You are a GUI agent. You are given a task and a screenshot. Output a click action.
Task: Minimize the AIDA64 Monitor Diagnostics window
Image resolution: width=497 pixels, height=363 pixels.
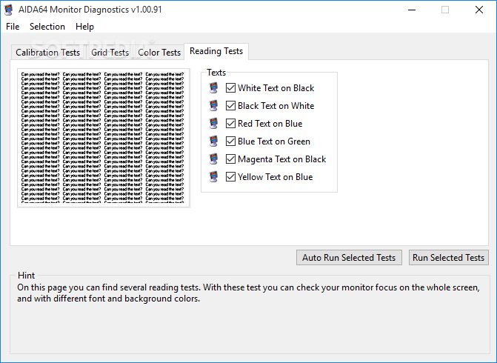pos(412,10)
